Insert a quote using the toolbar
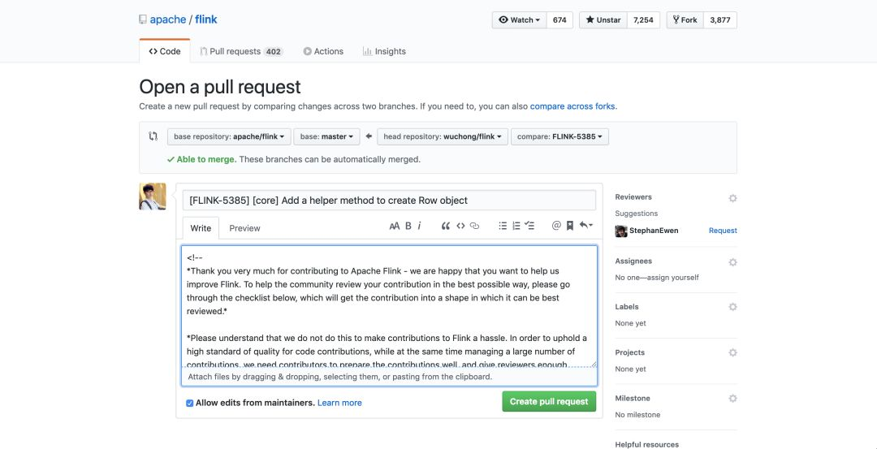This screenshot has height=449, width=877. 445,226
